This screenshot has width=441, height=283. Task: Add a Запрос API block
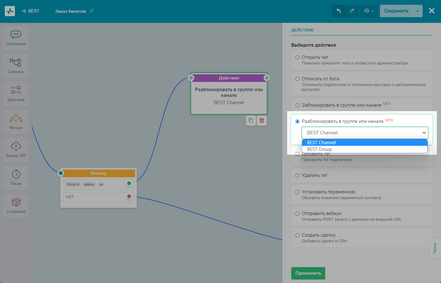(16, 150)
